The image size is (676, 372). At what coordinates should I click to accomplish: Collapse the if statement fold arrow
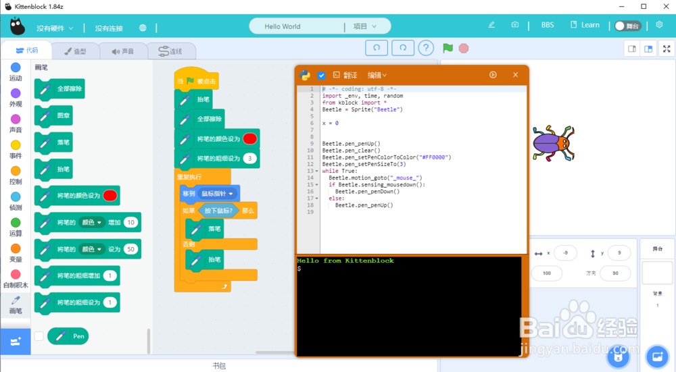(317, 185)
